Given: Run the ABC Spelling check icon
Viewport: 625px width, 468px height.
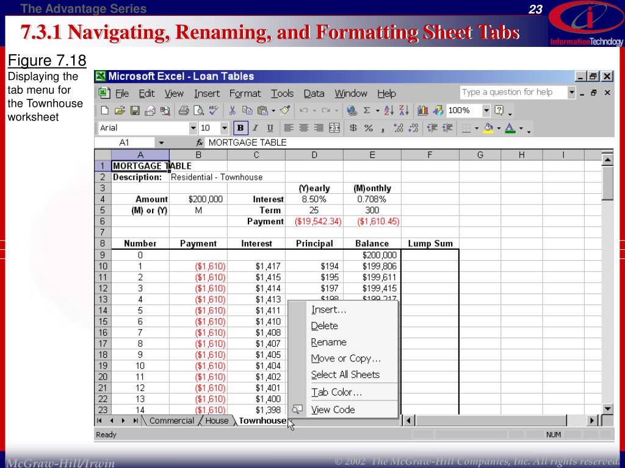Looking at the screenshot, I should click(213, 110).
